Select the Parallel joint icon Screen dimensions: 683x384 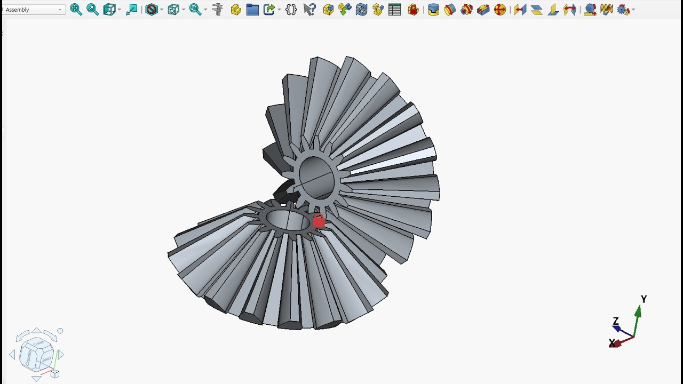(x=537, y=10)
